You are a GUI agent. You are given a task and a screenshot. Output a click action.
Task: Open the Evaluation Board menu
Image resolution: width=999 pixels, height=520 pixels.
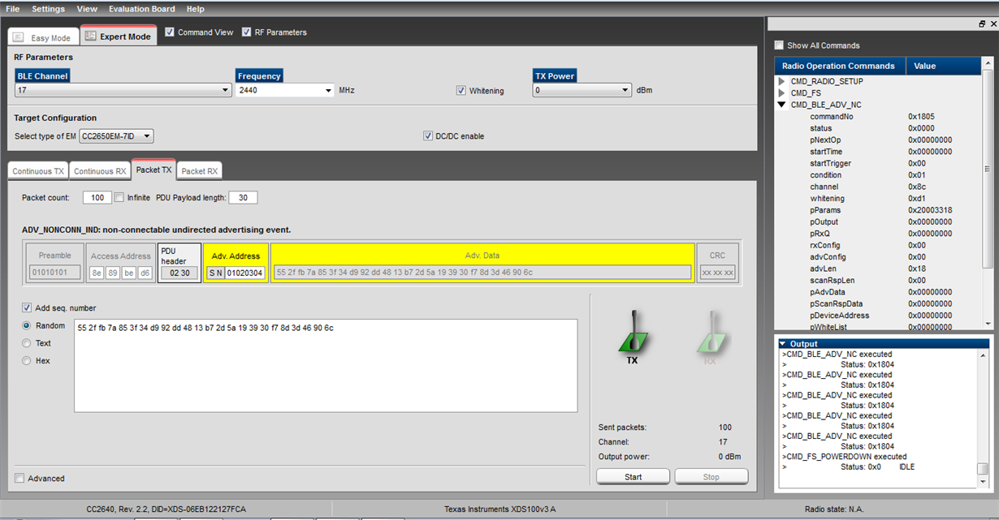point(141,9)
